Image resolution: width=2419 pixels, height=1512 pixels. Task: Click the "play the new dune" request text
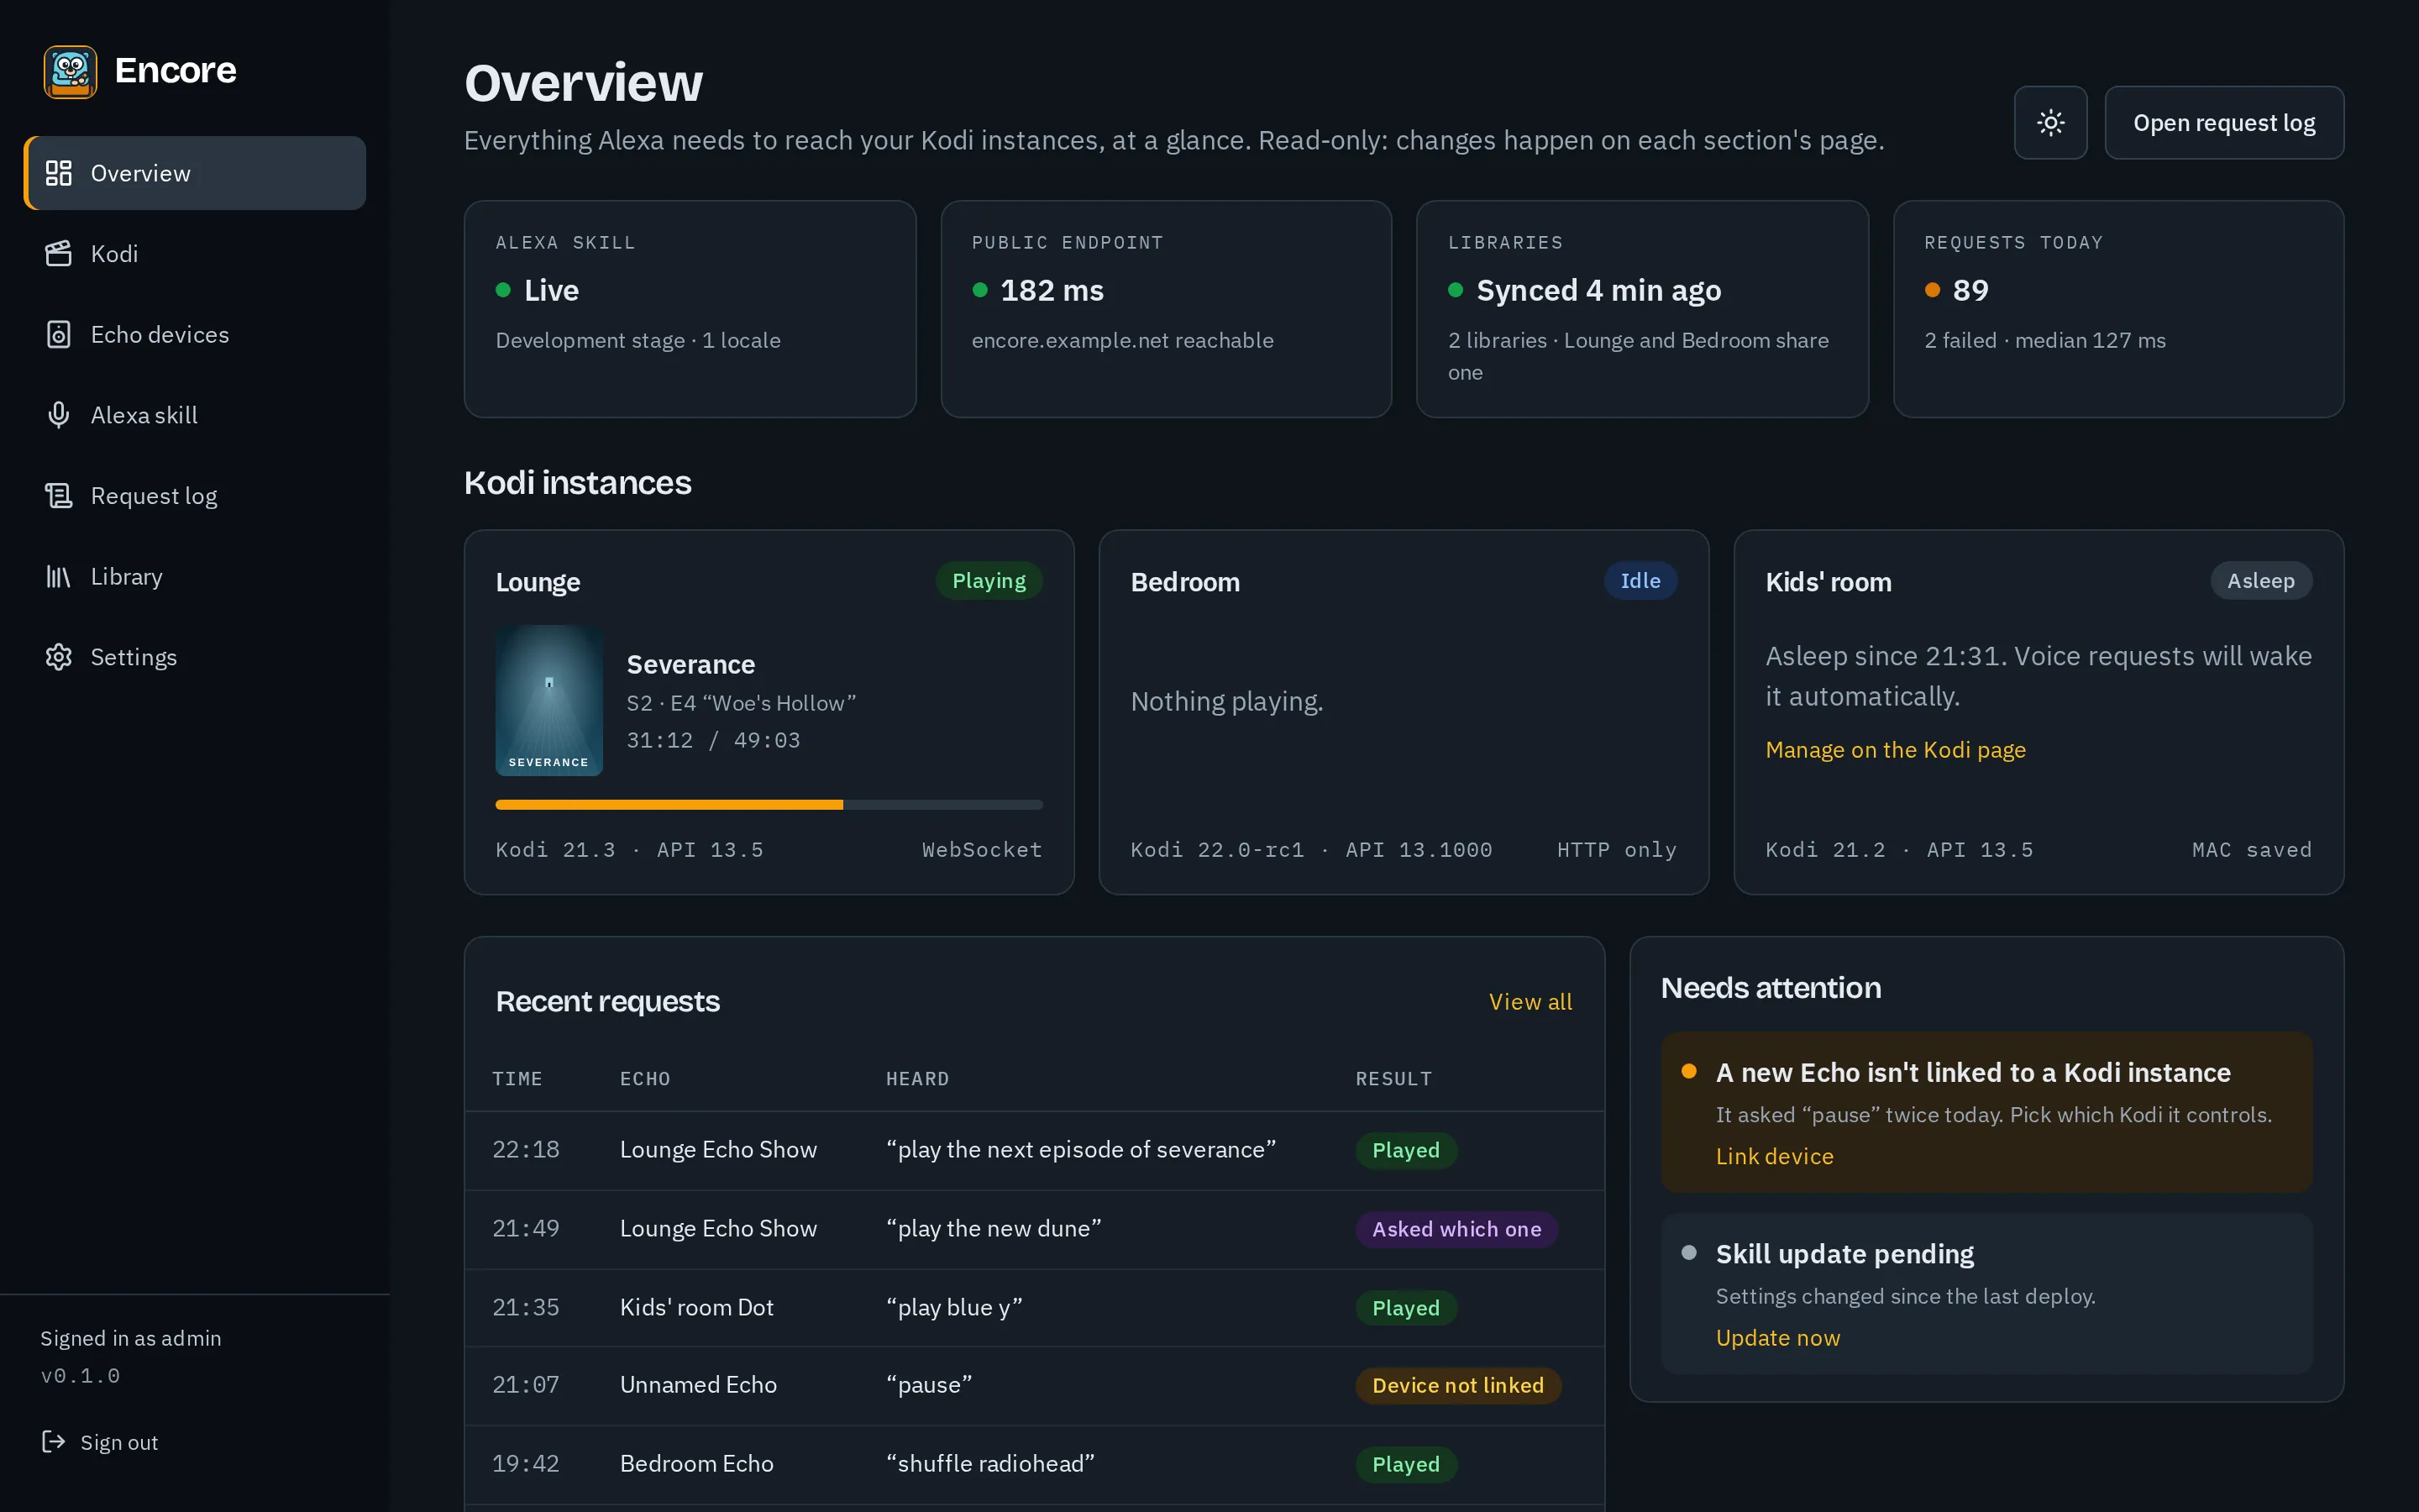pyautogui.click(x=994, y=1228)
